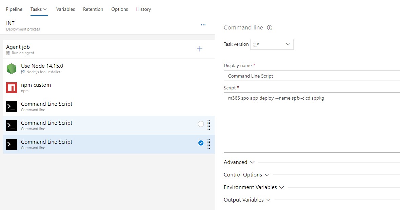The width and height of the screenshot is (400, 210).
Task: Open the Task version dropdown
Action: 272,44
